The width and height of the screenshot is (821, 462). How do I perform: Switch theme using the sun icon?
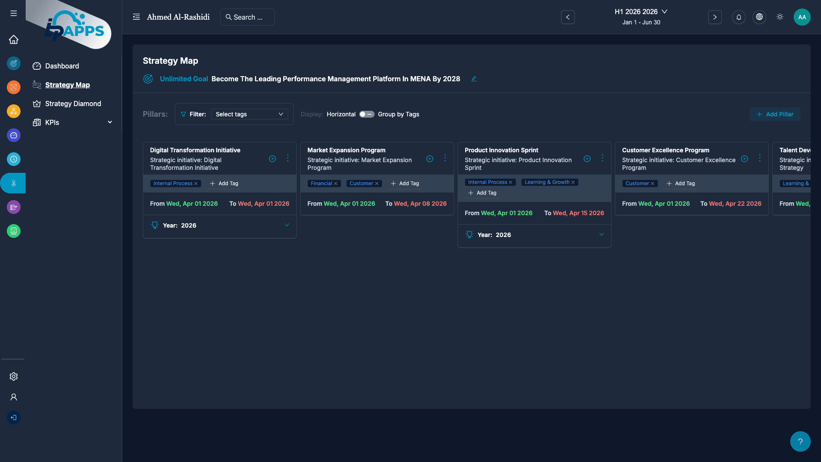(x=780, y=17)
